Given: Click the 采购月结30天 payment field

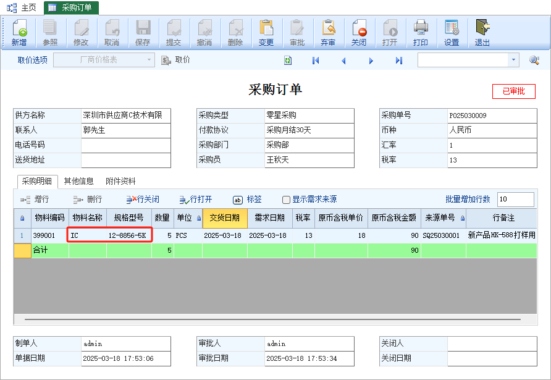Looking at the screenshot, I should pos(309,130).
